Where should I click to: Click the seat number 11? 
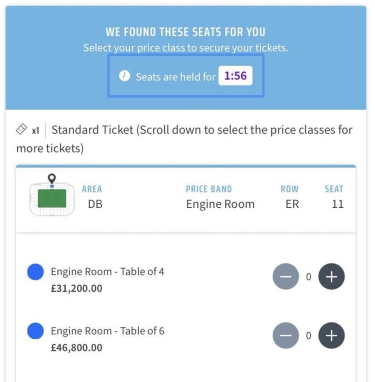coord(338,204)
